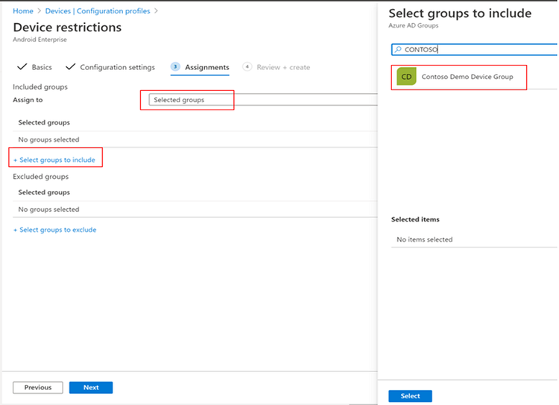The image size is (559, 405).
Task: Switch to the Configuration settings tab
Action: click(x=117, y=67)
